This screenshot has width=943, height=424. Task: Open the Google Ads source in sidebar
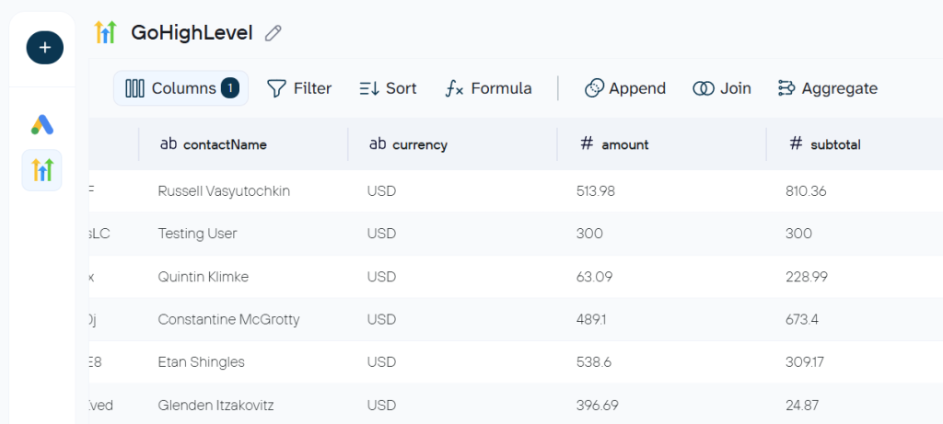42,125
